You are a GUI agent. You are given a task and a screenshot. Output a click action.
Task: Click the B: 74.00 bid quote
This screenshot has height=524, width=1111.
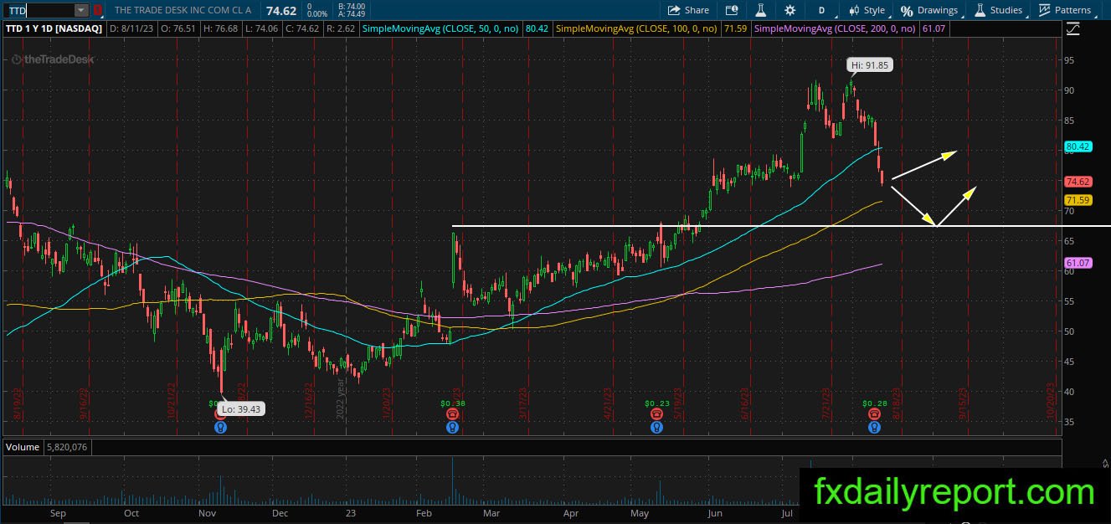click(352, 6)
